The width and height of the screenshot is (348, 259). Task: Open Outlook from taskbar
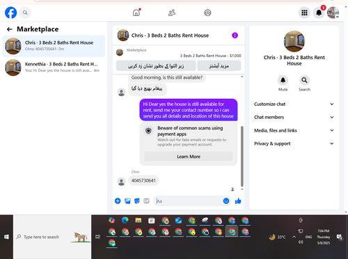[178, 220]
